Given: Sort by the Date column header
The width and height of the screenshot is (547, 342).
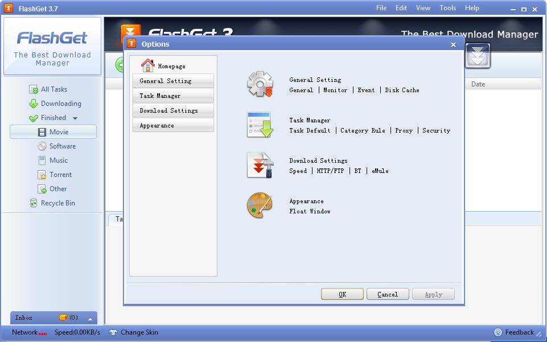Looking at the screenshot, I should pyautogui.click(x=478, y=84).
